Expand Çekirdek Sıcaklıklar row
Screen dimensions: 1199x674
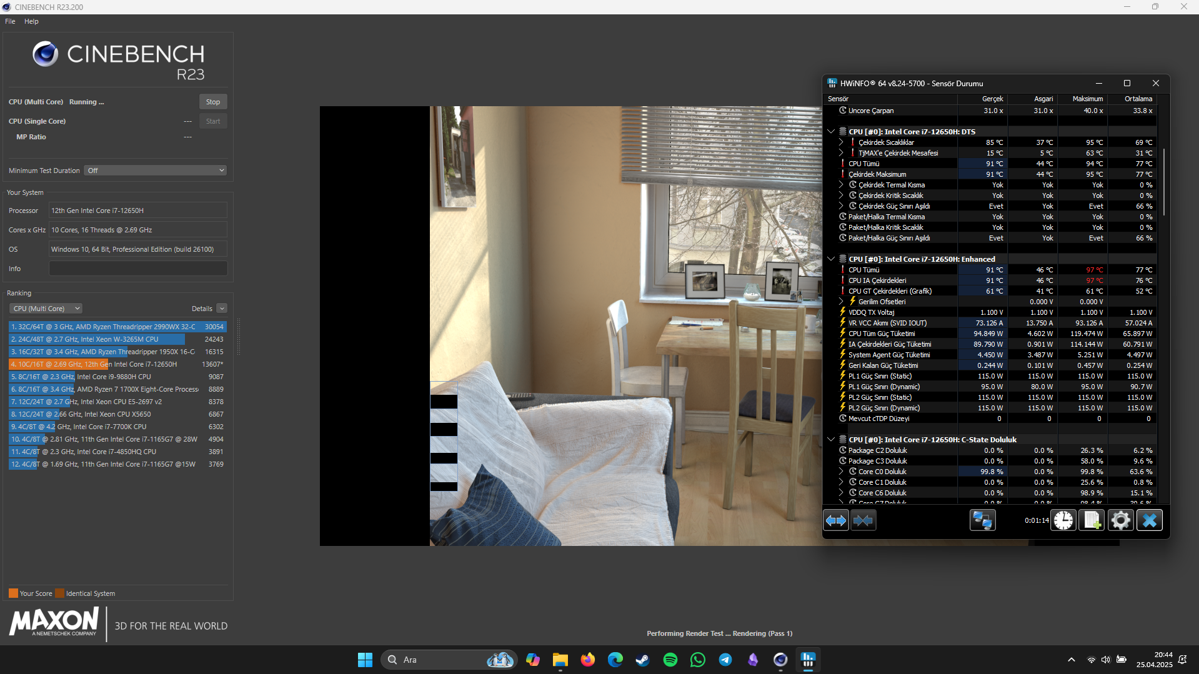point(841,142)
